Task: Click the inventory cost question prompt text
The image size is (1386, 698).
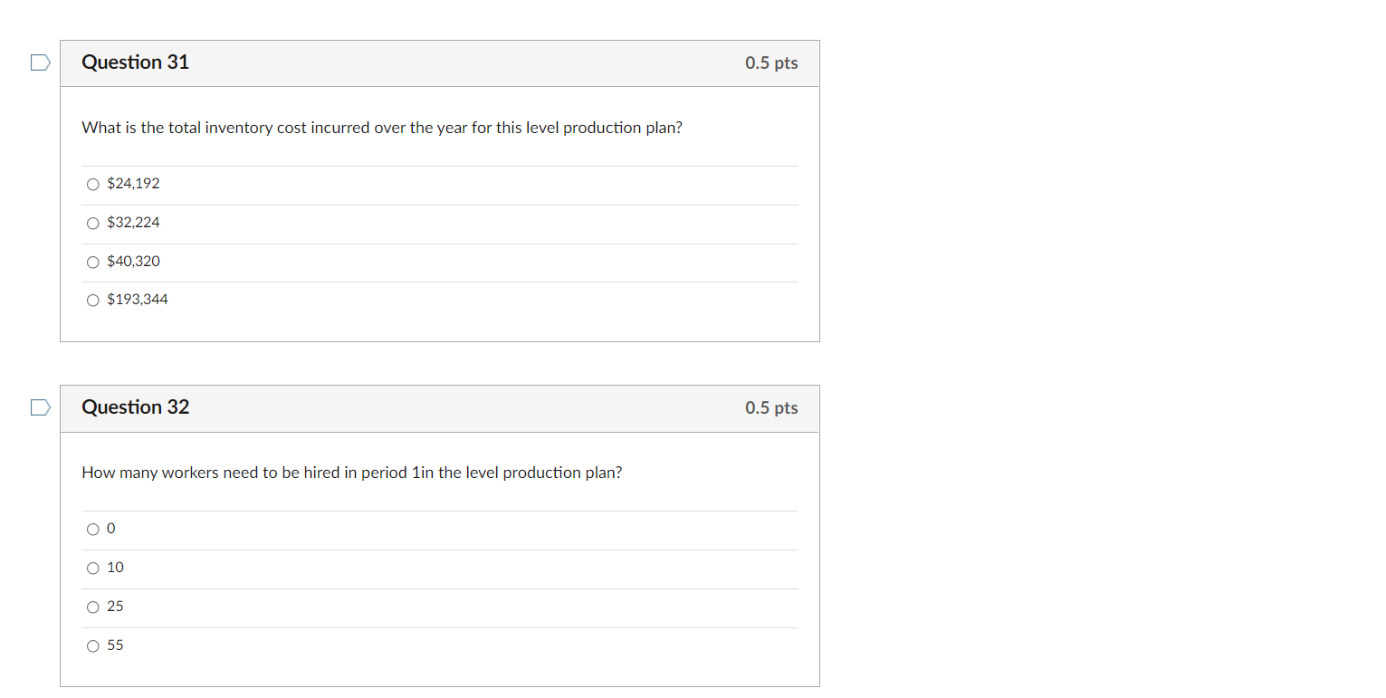Action: pyautogui.click(x=382, y=128)
